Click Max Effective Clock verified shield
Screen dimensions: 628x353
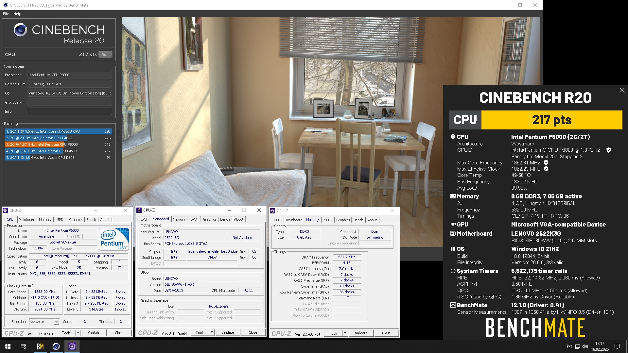546,169
